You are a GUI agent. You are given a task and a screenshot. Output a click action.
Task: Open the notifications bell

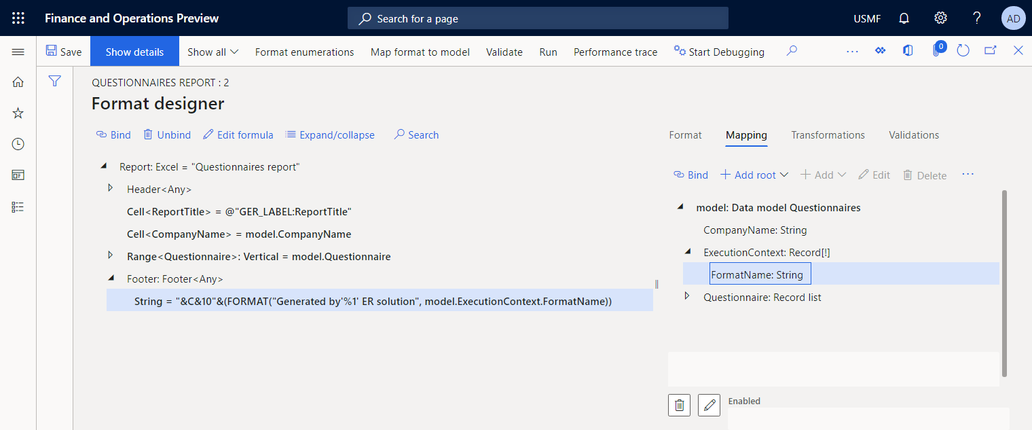pyautogui.click(x=904, y=18)
